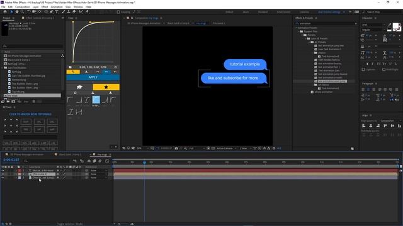Click the align left icon in Align panel

364,126
